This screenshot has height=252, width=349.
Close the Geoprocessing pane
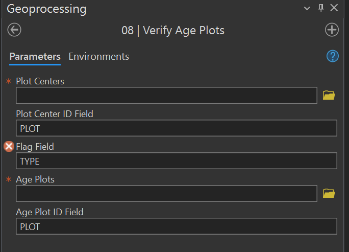coord(334,8)
